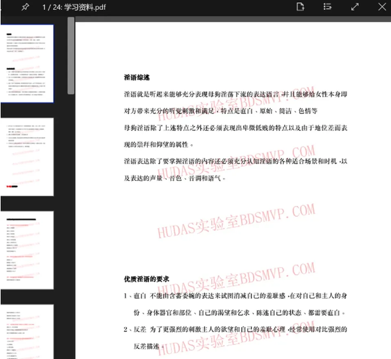Click the page counter 1 / 24
This screenshot has width=391, height=359.
[x=52, y=7]
